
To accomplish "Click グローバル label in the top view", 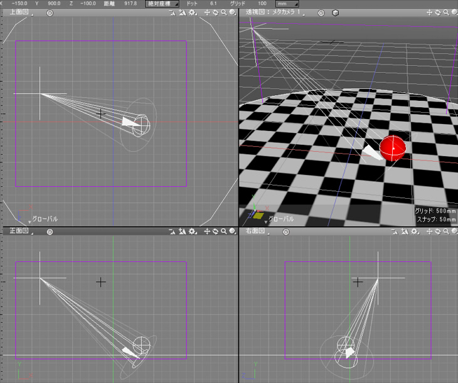I will 45,219.
